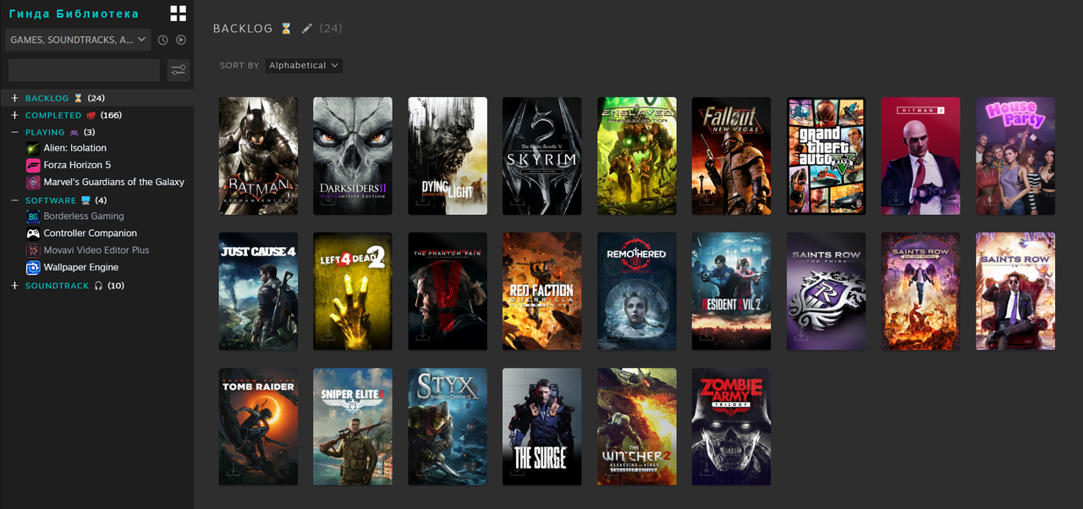The image size is (1083, 509).
Task: Select Movavi Video Editor Plus text entry
Action: point(96,250)
